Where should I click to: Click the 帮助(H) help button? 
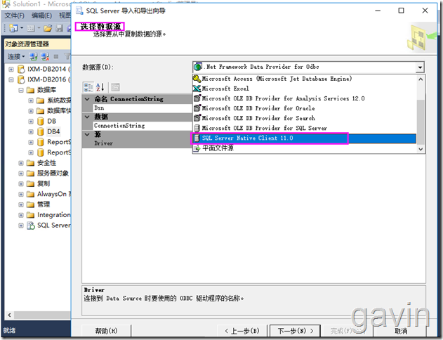106,331
